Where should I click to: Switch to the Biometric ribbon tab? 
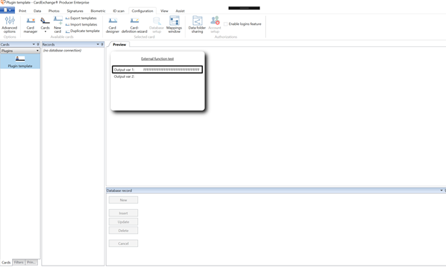(98, 11)
